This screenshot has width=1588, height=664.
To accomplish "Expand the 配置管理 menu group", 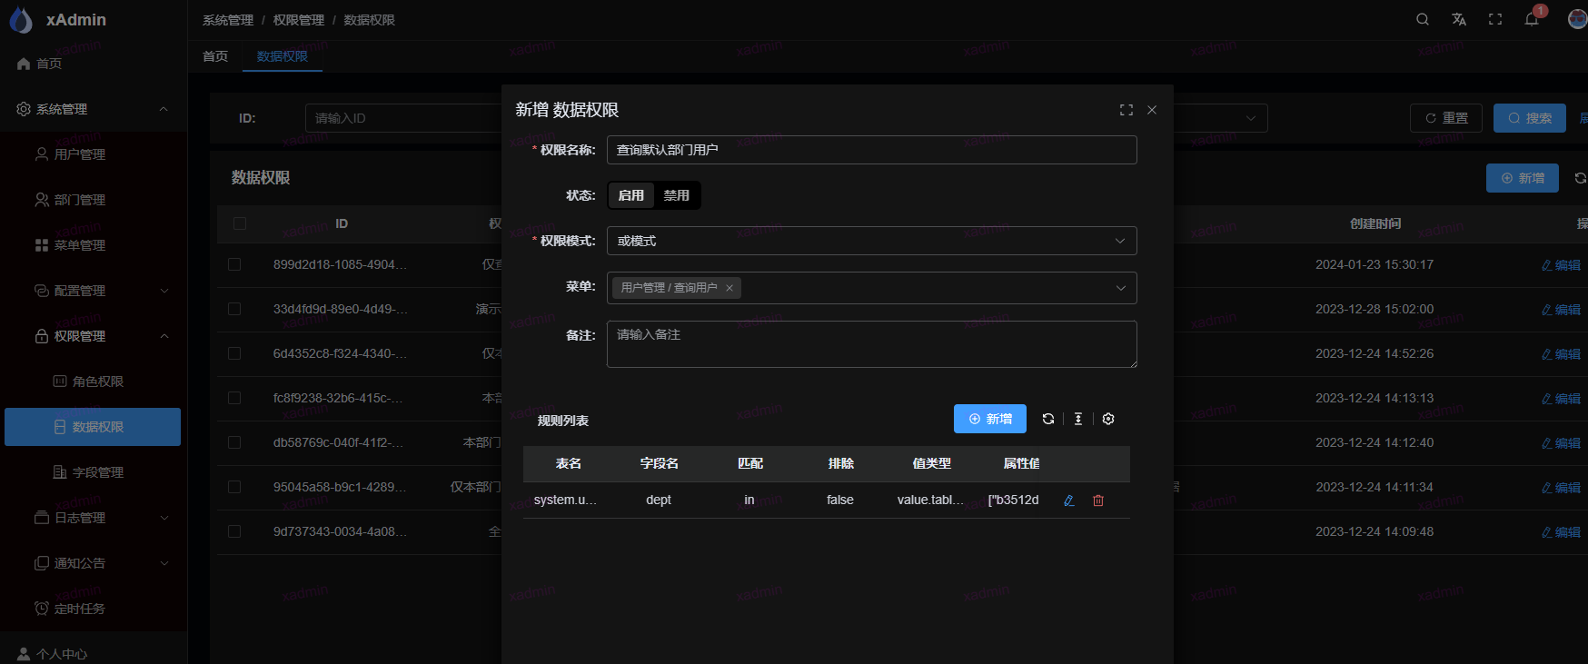I will 94,291.
